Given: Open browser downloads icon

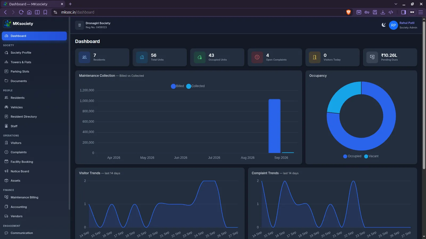Looking at the screenshot, I should [383, 12].
